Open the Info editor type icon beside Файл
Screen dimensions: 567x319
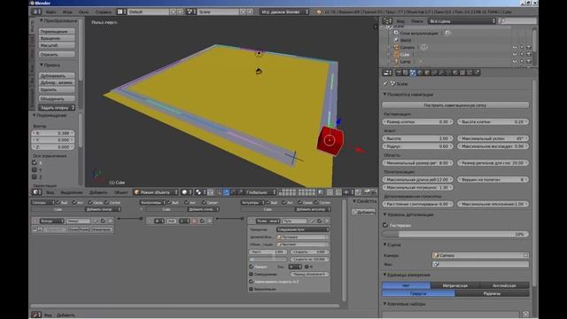(36, 12)
